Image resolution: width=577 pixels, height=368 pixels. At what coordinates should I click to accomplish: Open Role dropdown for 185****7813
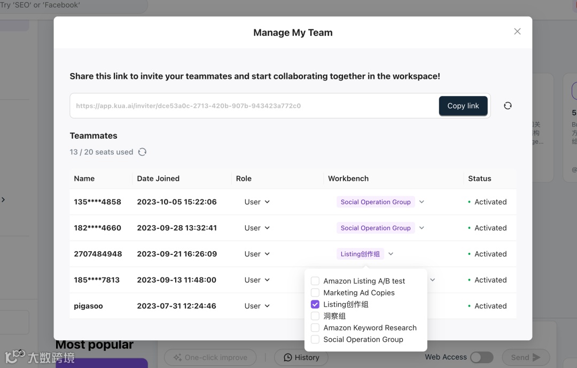[257, 280]
